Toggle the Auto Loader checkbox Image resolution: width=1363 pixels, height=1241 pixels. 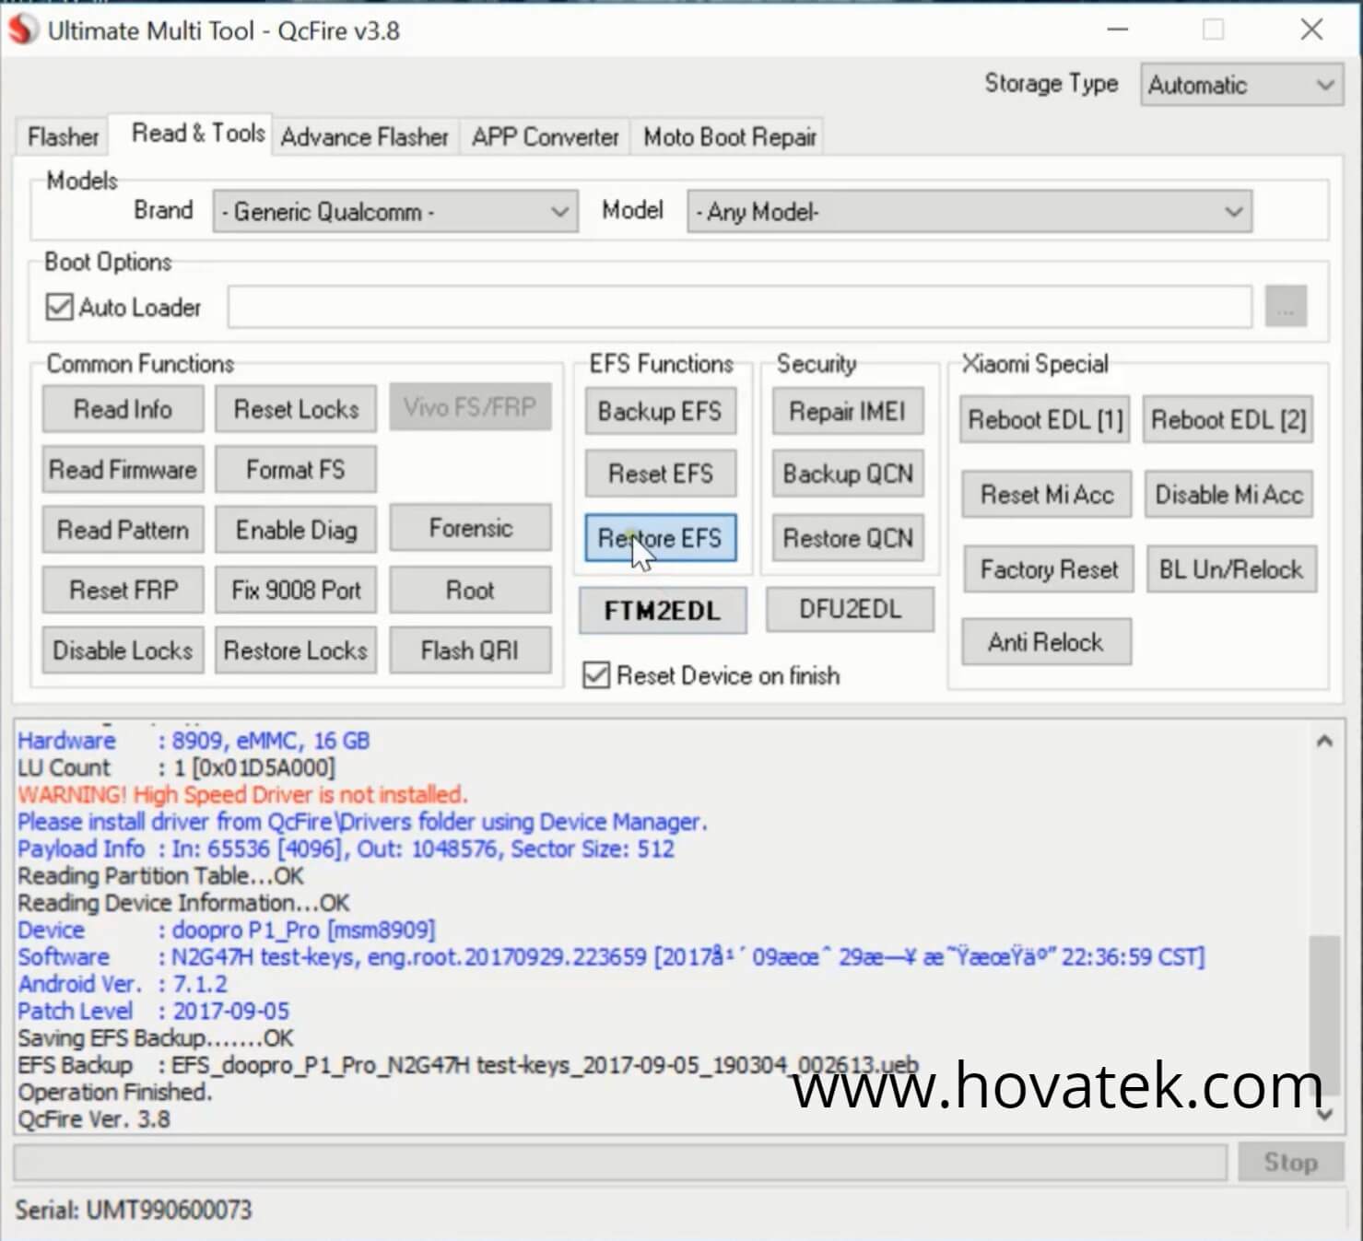(x=59, y=307)
